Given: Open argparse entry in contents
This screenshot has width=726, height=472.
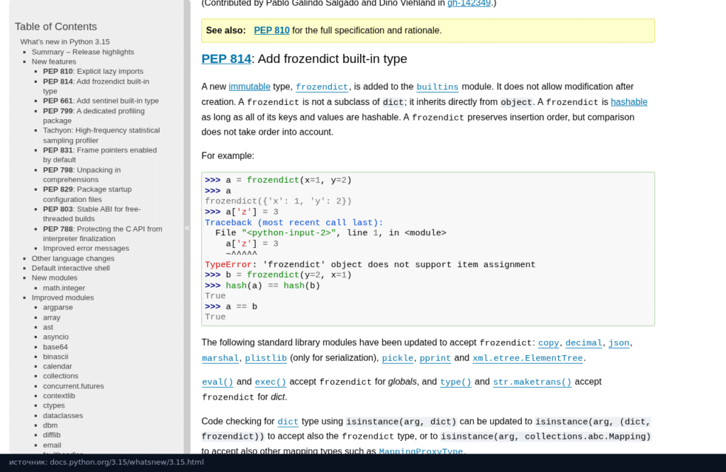Looking at the screenshot, I should point(58,308).
